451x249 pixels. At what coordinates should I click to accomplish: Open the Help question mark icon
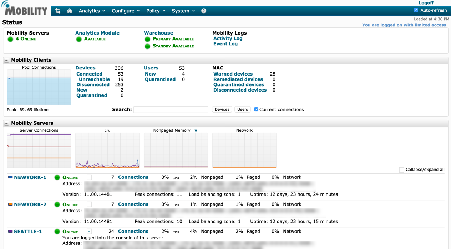(203, 11)
